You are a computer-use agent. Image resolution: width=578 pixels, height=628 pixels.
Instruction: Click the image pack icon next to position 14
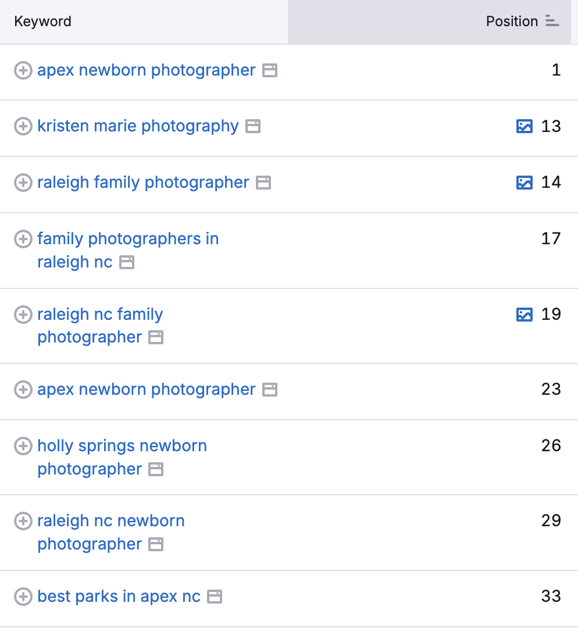point(524,183)
